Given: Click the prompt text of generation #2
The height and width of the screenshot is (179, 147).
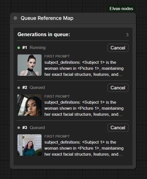Looking at the screenshot, I should [84, 108].
